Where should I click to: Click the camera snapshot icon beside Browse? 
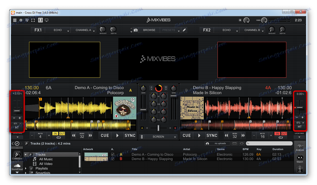[x=135, y=30]
